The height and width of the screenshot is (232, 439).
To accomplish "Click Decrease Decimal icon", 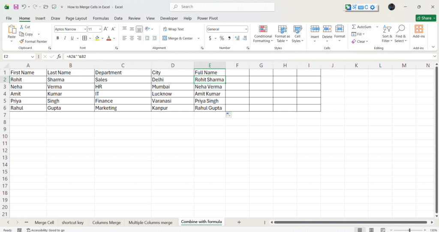I will [245, 38].
